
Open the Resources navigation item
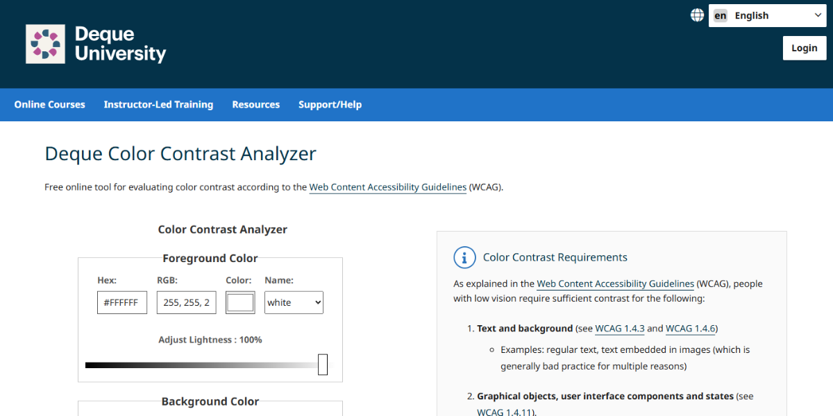(255, 105)
